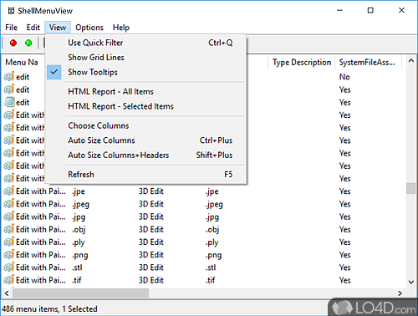The width and height of the screenshot is (418, 316).
Task: Click the Paint 3D icon on the .stl row
Action: tap(9, 268)
